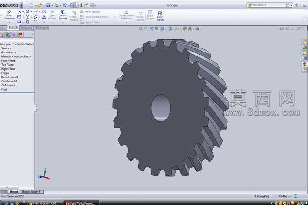Image resolution: width=308 pixels, height=205 pixels.
Task: Open the Smart Dimension dropdown arrow
Action: click(9, 23)
